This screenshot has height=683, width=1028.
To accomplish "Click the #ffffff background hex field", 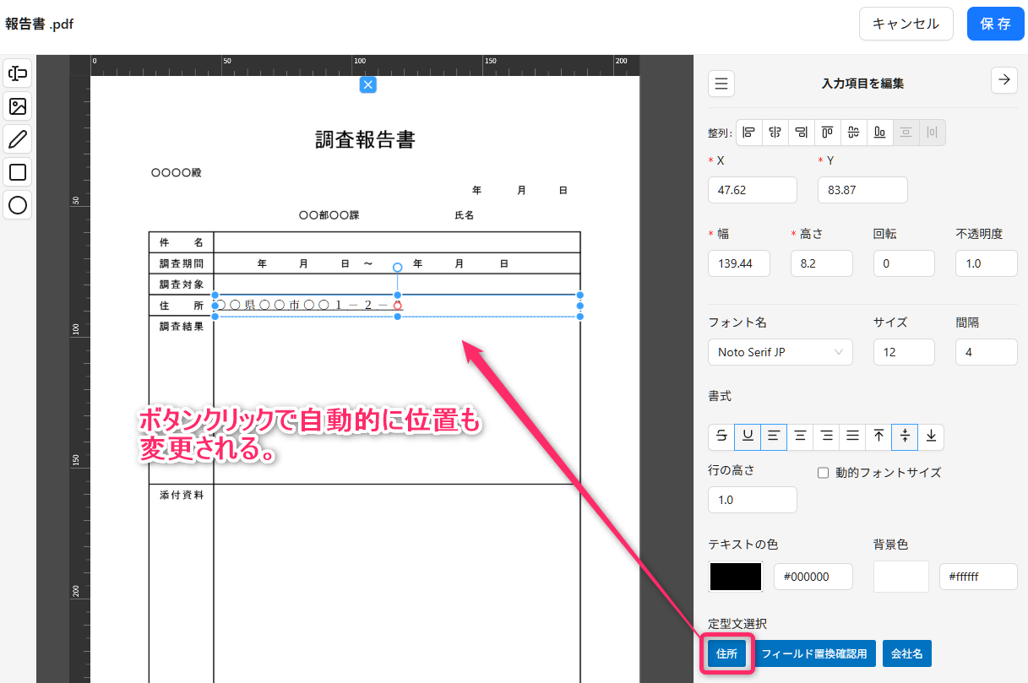I will coord(978,577).
